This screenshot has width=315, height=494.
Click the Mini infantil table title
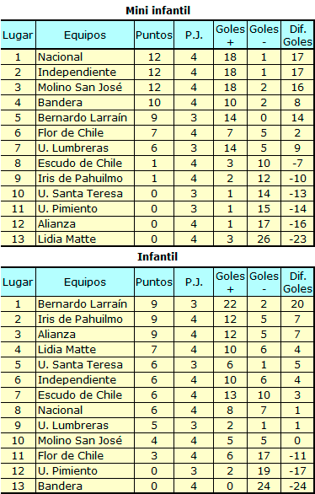[157, 10]
